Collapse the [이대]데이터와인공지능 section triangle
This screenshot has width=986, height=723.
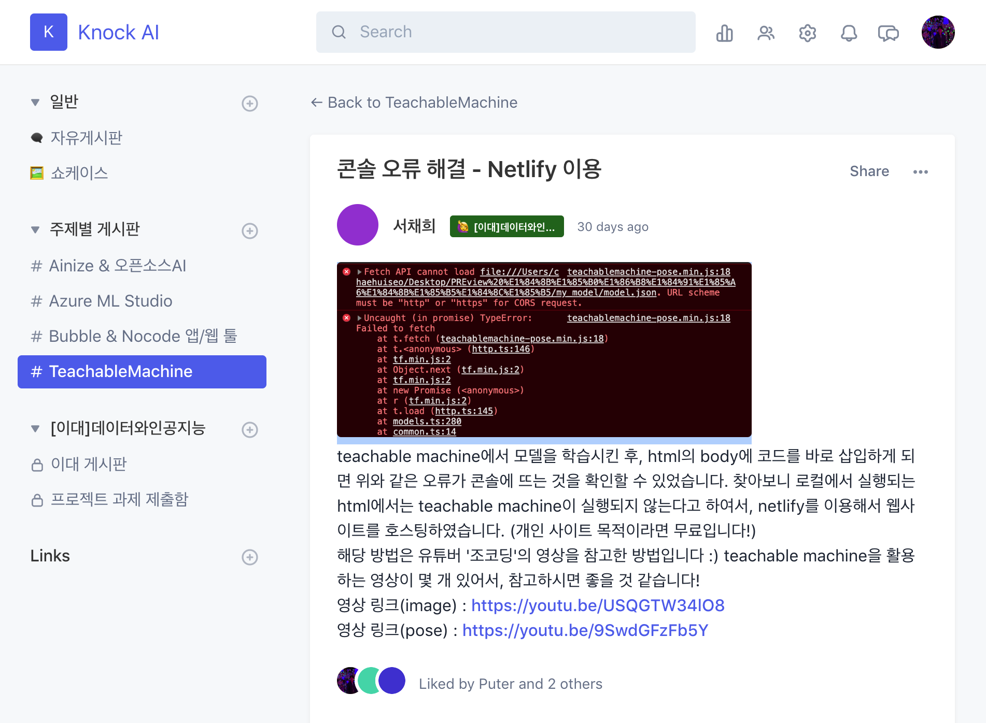[35, 428]
